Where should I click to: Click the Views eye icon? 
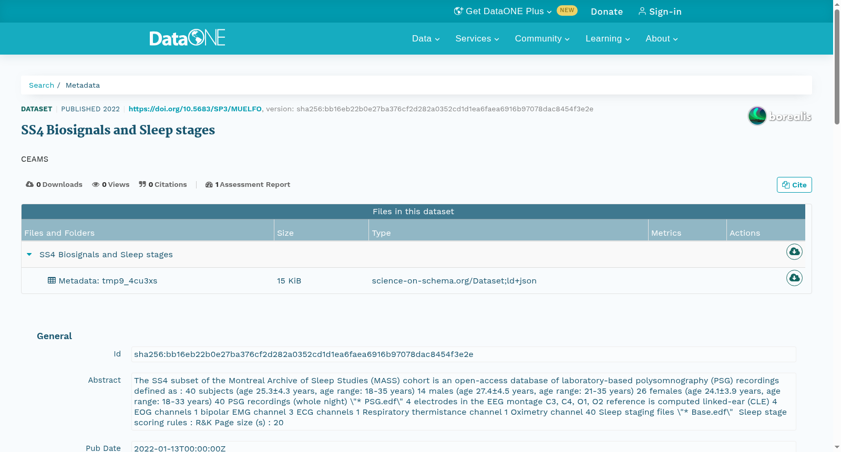tap(96, 184)
